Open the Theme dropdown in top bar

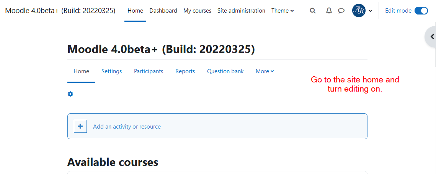283,11
